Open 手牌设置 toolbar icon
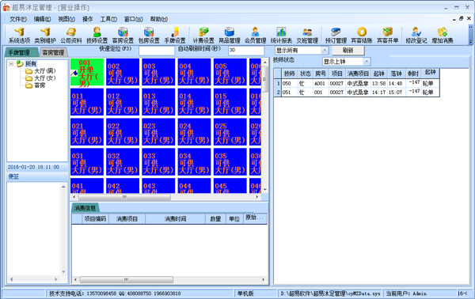 point(175,36)
